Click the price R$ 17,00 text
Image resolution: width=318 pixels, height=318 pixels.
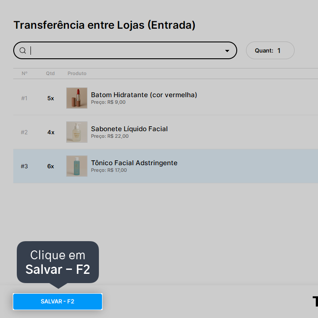click(117, 170)
